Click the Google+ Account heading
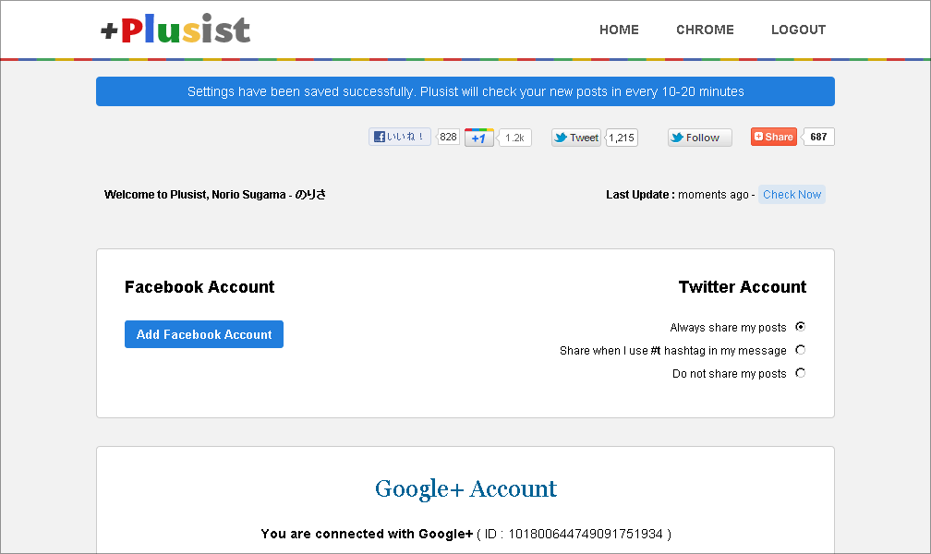 pos(465,489)
